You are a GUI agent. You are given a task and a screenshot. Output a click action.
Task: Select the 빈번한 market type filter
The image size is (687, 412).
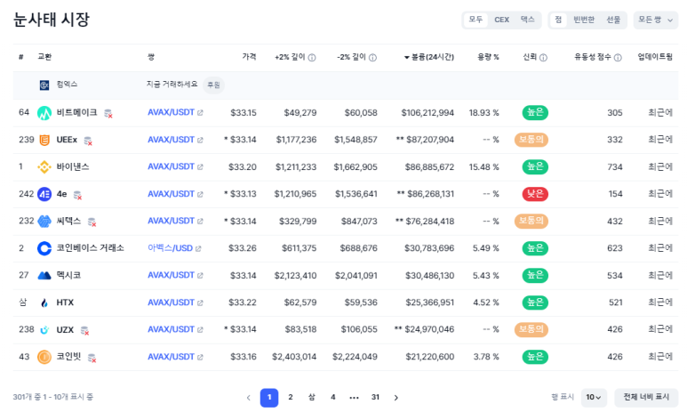584,20
